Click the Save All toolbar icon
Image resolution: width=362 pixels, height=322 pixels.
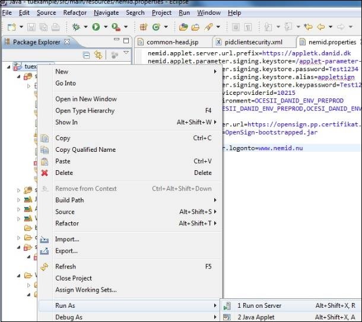(43, 27)
